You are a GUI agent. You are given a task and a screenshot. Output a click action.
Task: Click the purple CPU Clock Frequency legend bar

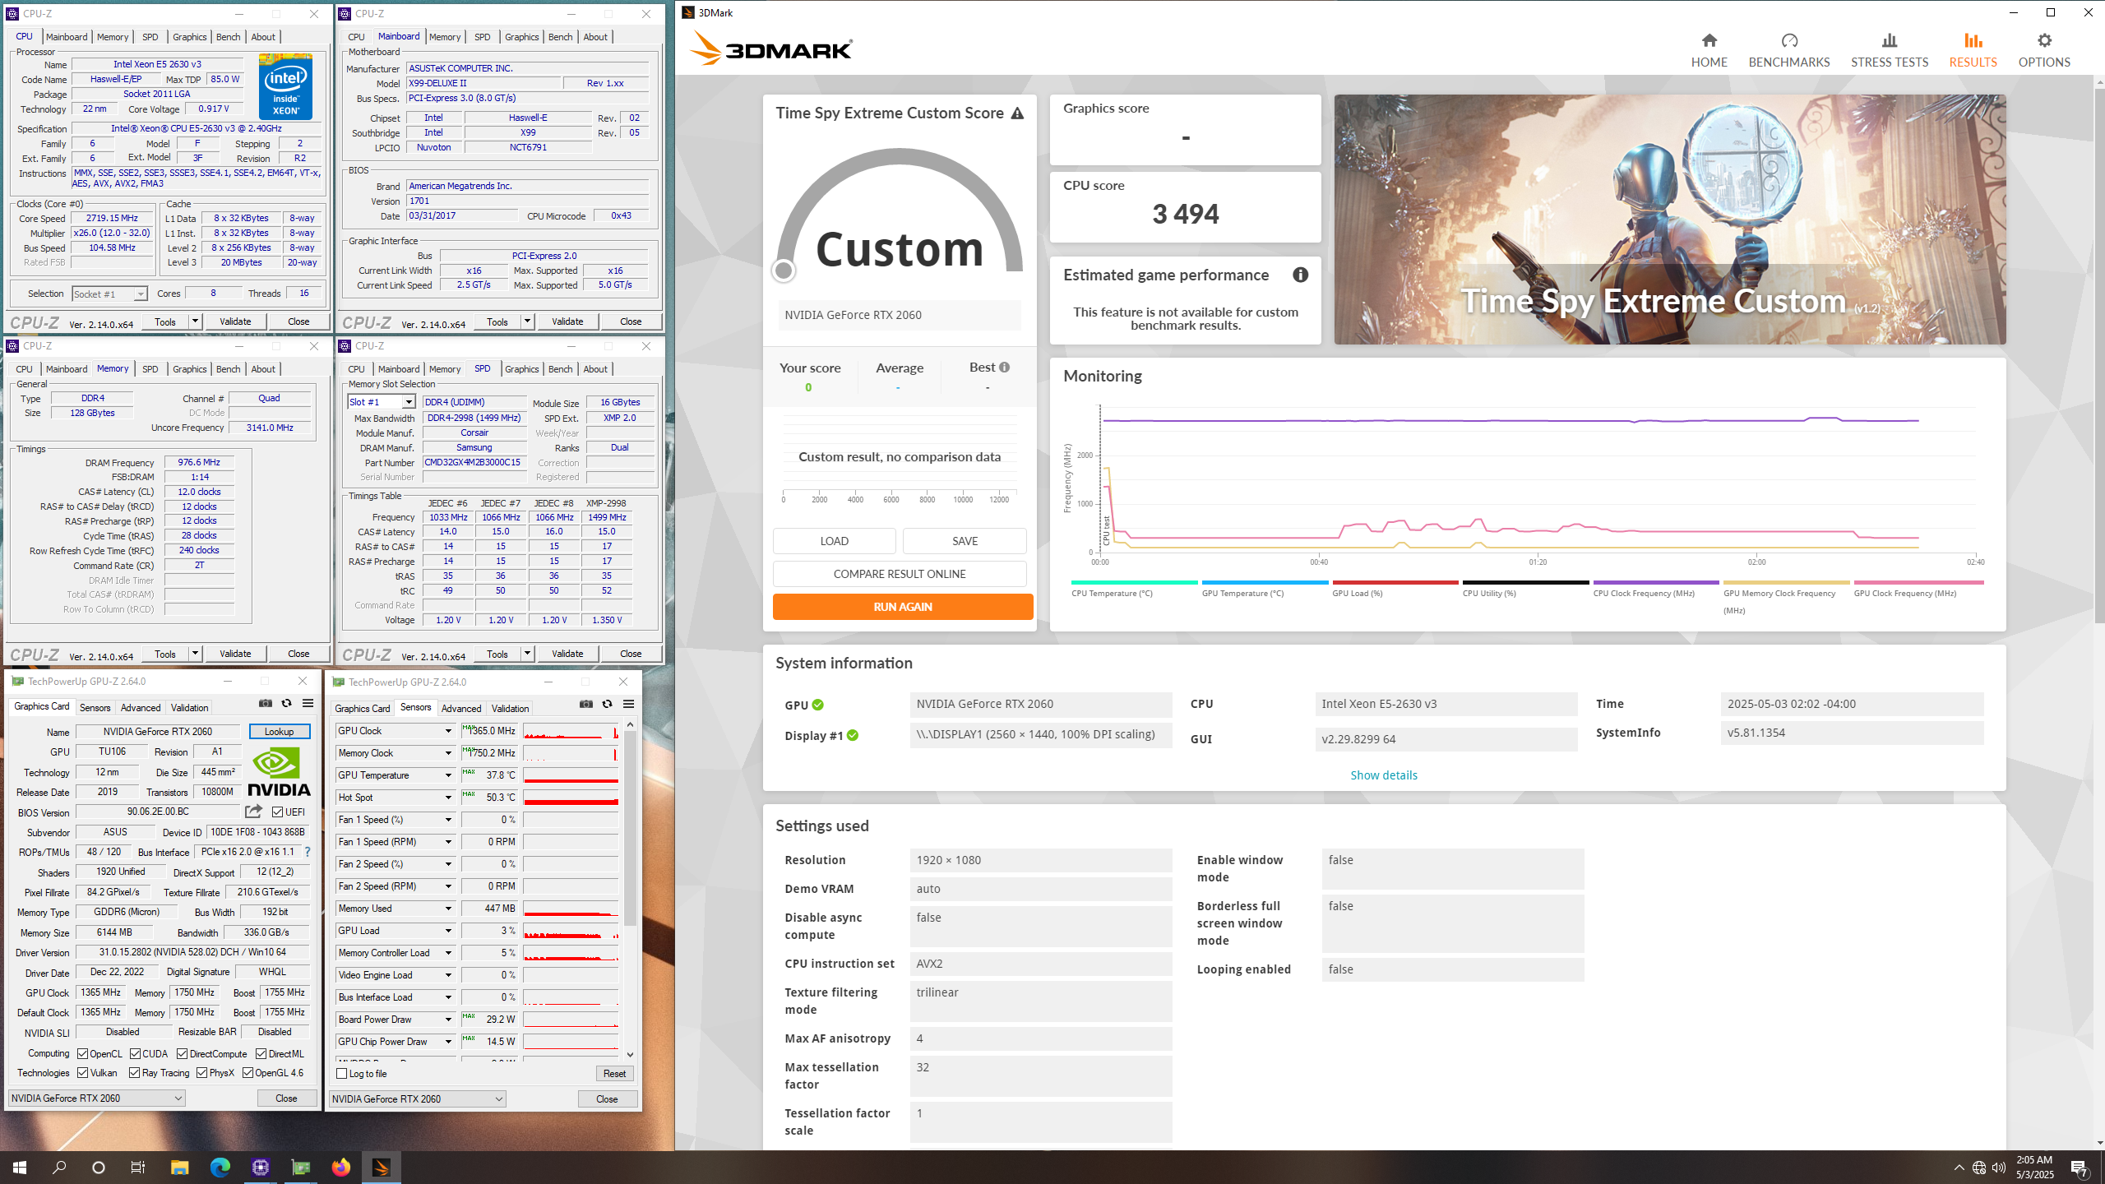coord(1656,583)
